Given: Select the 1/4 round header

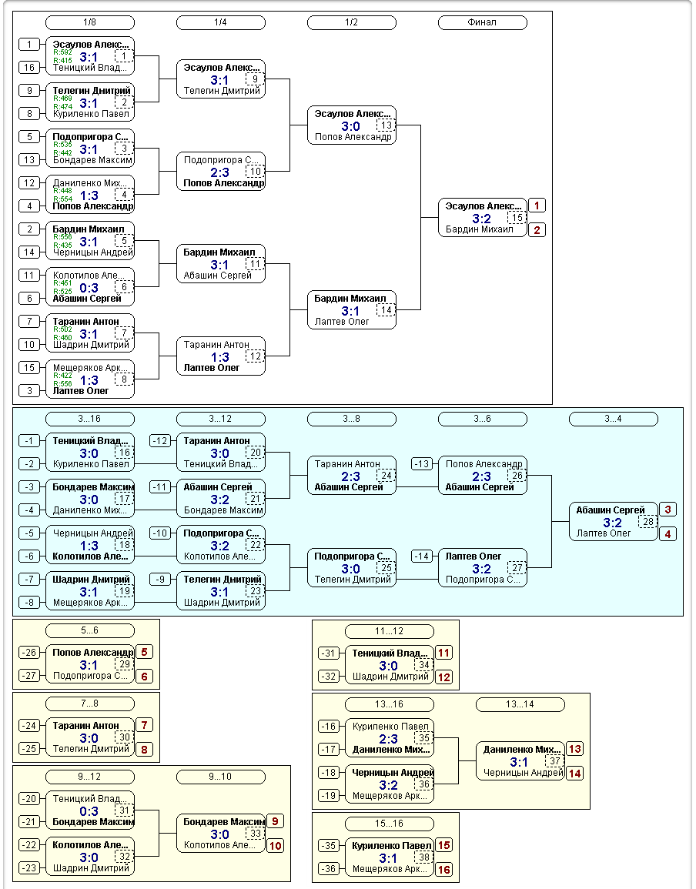Looking at the screenshot, I should 221,22.
